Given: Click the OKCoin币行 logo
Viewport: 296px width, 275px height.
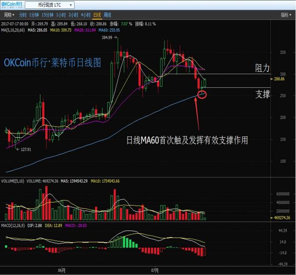Looking at the screenshot, I should (12, 5).
